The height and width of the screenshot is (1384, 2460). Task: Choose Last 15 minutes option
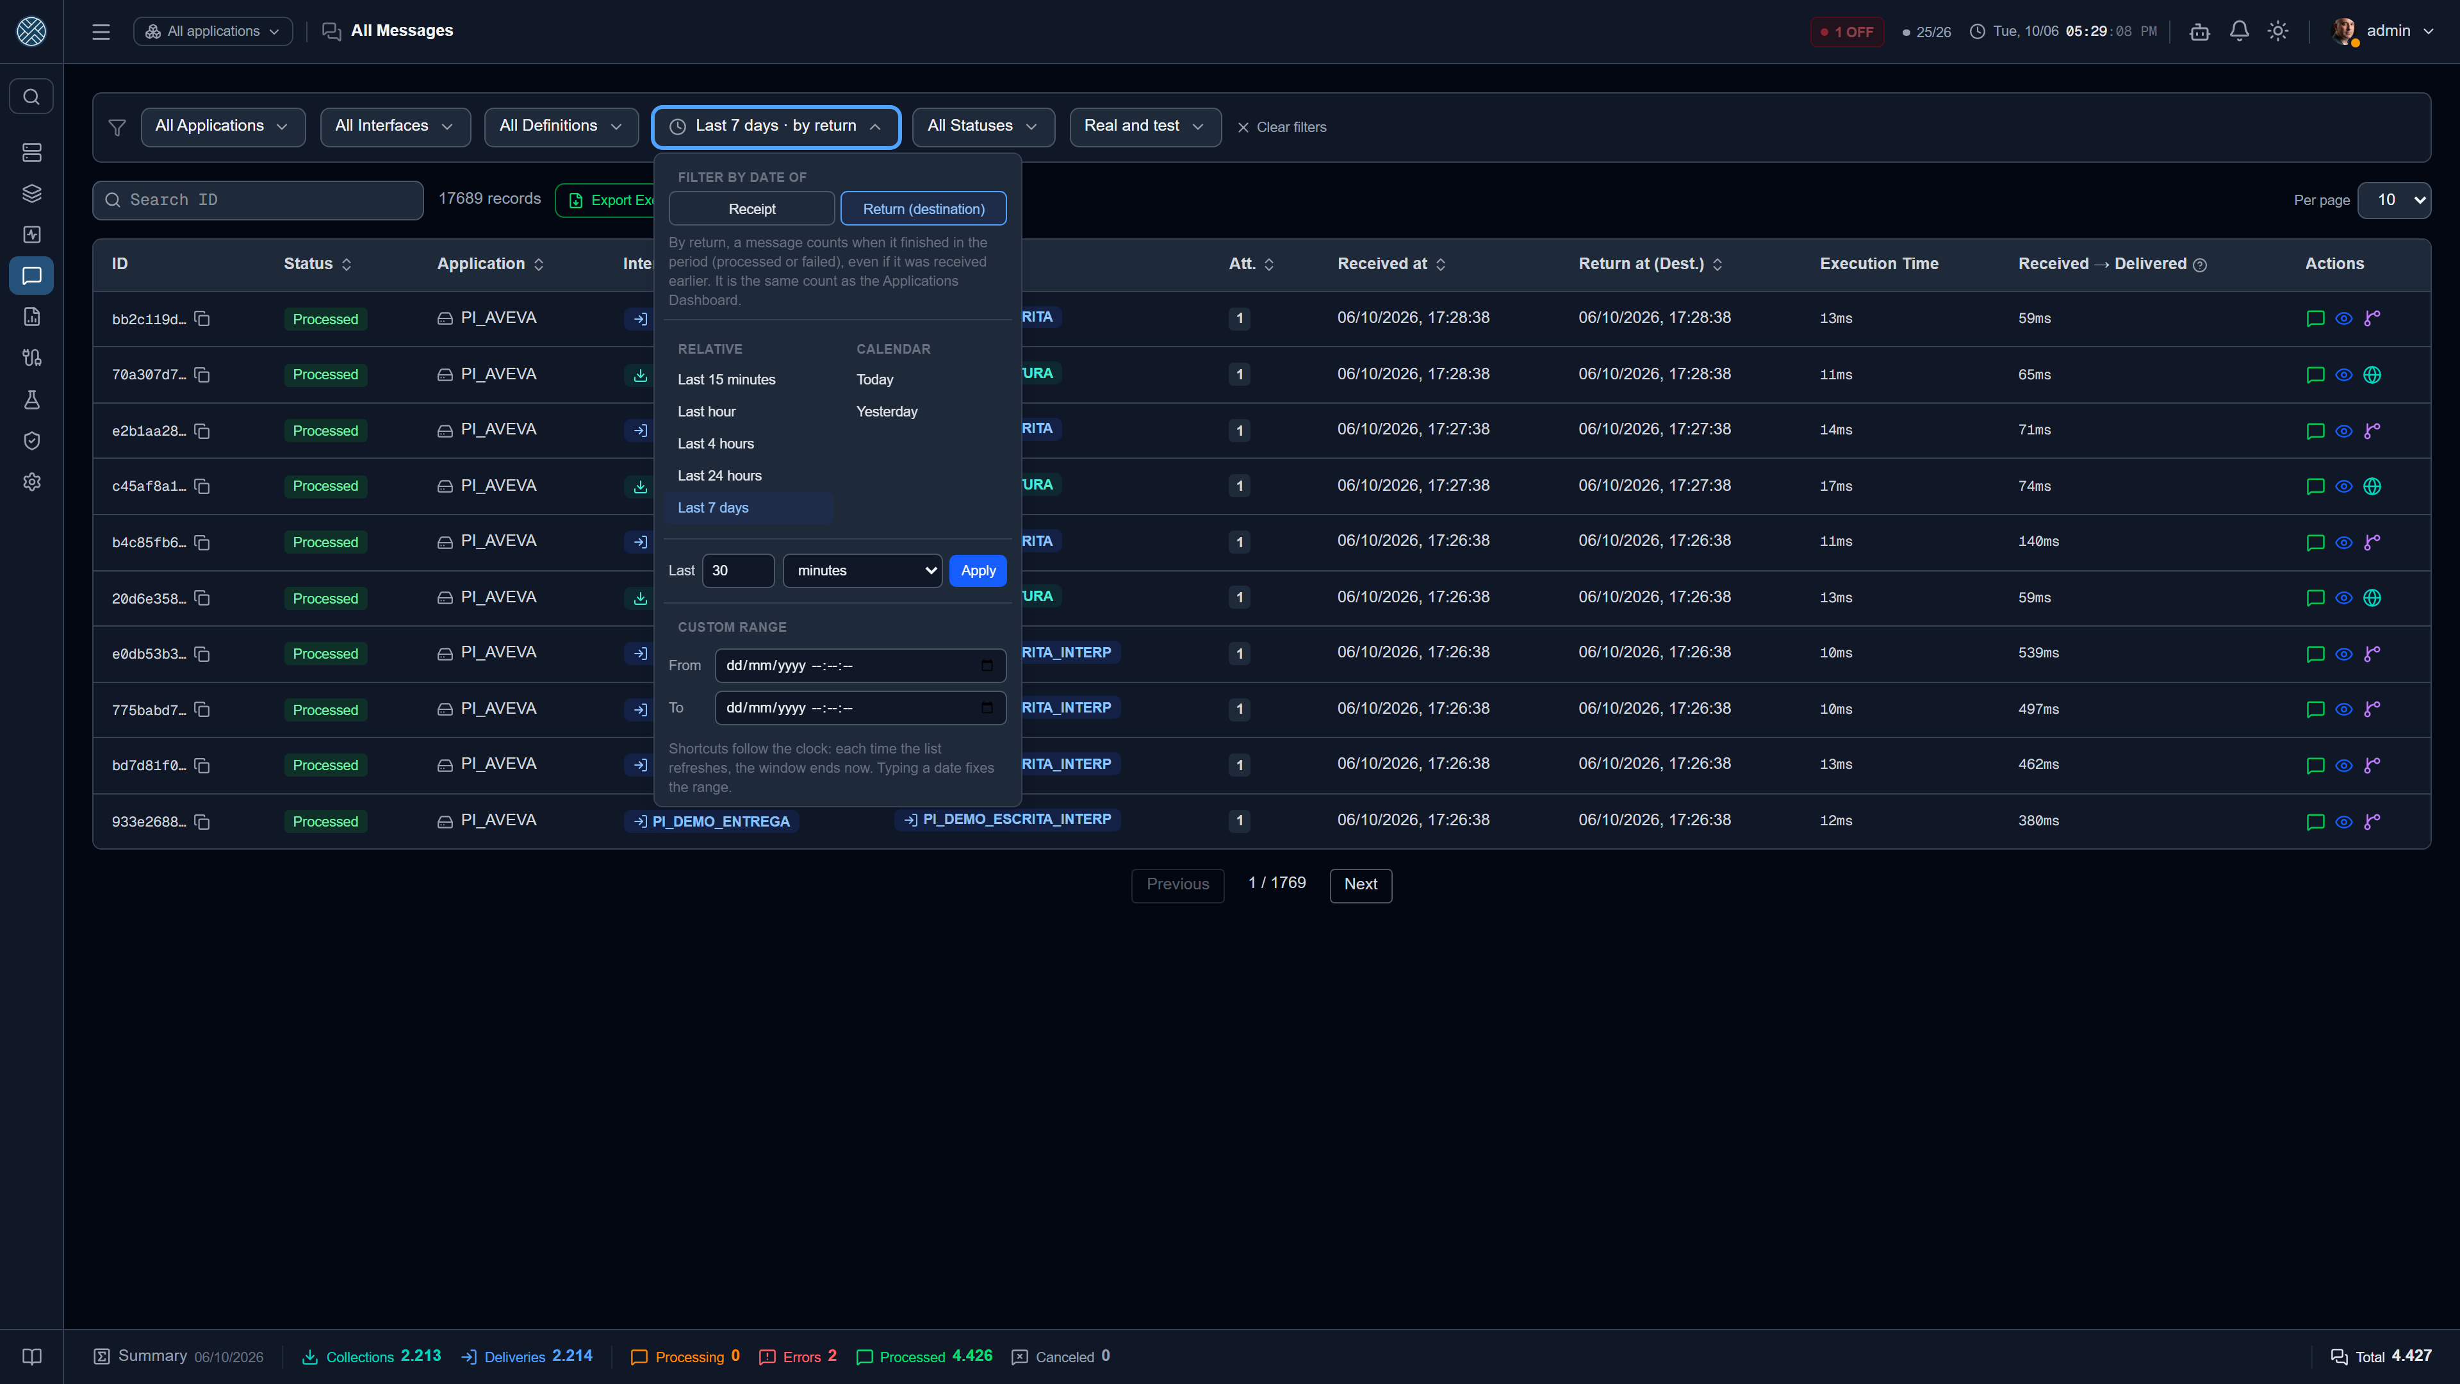[726, 380]
